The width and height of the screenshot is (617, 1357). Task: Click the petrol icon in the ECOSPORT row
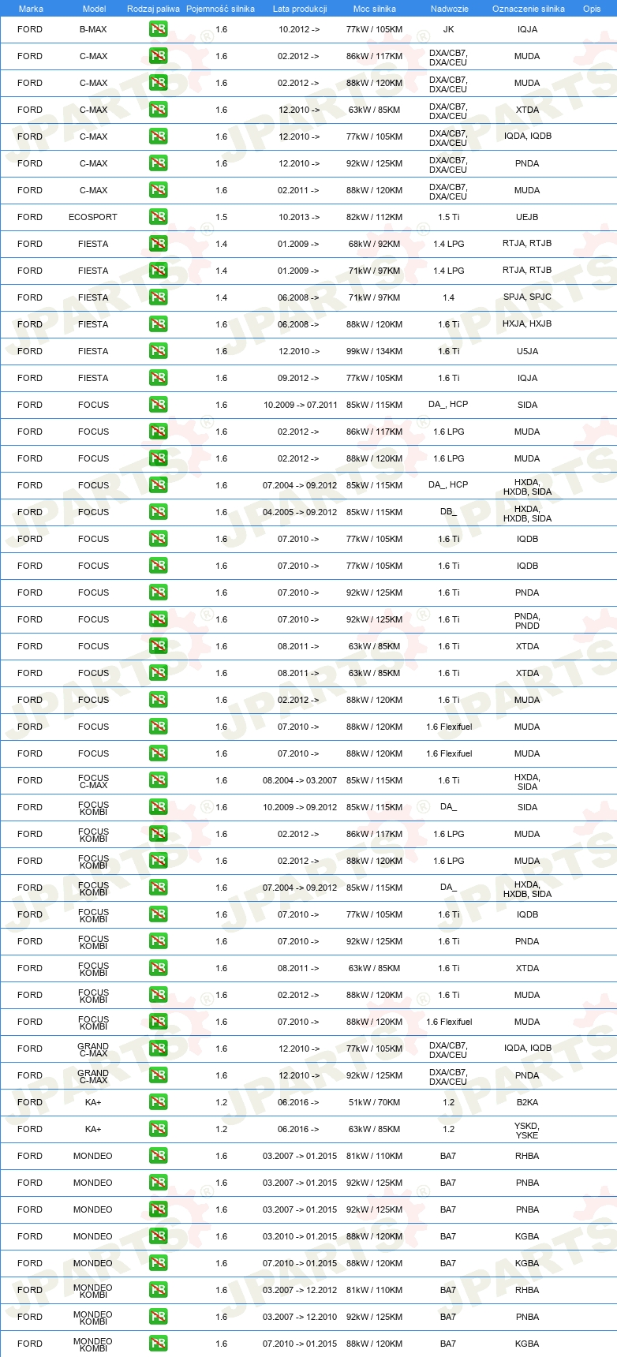158,217
